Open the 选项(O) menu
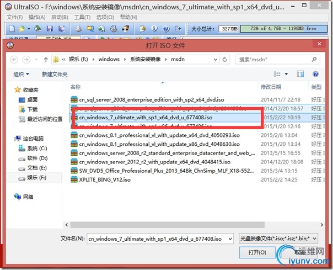This screenshot has height=270, width=333. pyautogui.click(x=105, y=17)
